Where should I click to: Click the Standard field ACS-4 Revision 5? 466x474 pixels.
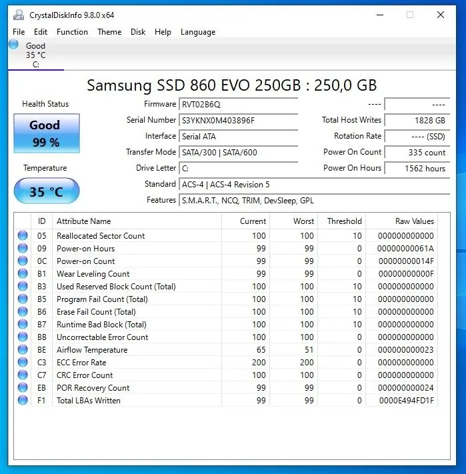coord(314,185)
